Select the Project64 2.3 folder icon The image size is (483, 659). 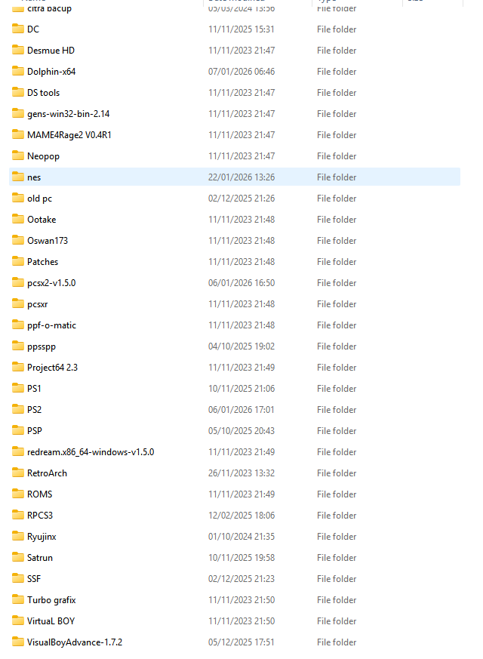[x=18, y=367]
